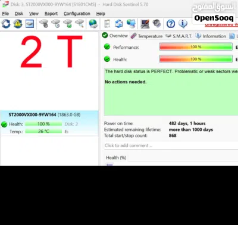Click the start/stop count value '868'
The width and height of the screenshot is (238, 225).
(173, 136)
